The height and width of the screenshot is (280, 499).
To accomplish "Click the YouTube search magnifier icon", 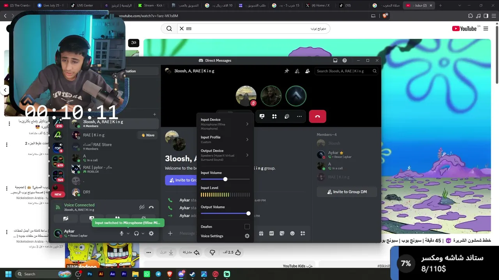I will pyautogui.click(x=169, y=28).
